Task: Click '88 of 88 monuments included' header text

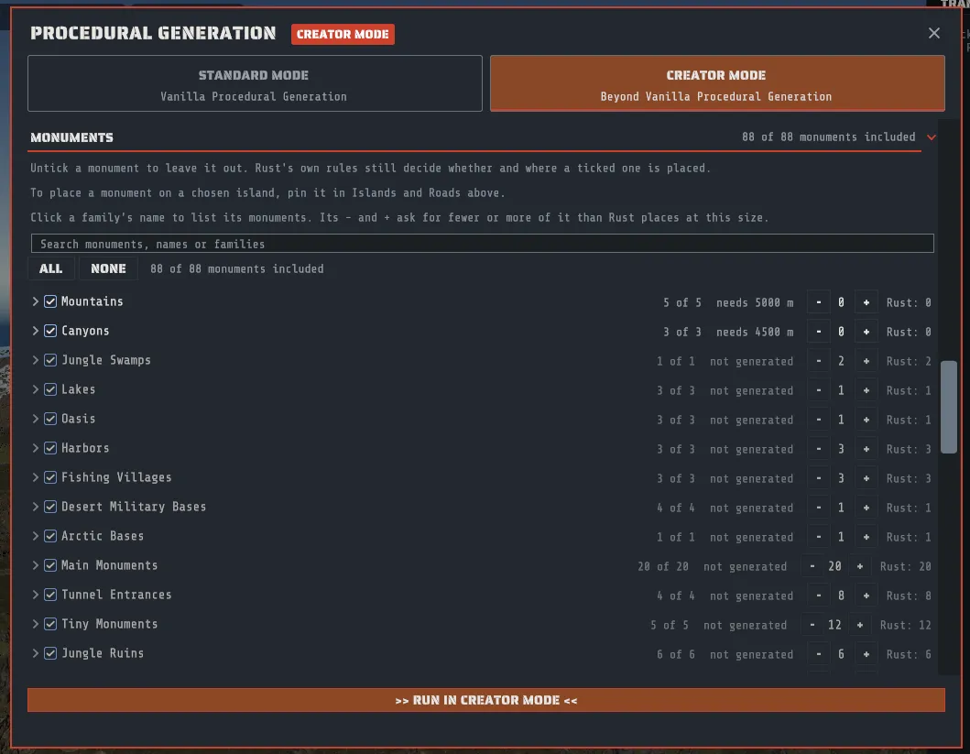Action: click(828, 137)
